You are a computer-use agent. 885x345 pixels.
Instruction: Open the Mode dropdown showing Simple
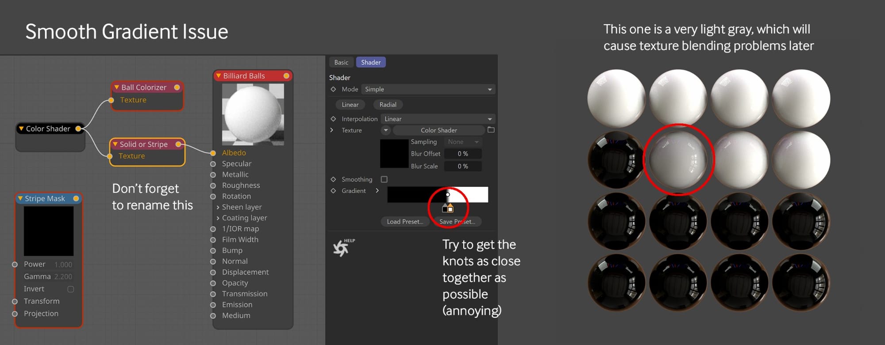click(x=428, y=89)
